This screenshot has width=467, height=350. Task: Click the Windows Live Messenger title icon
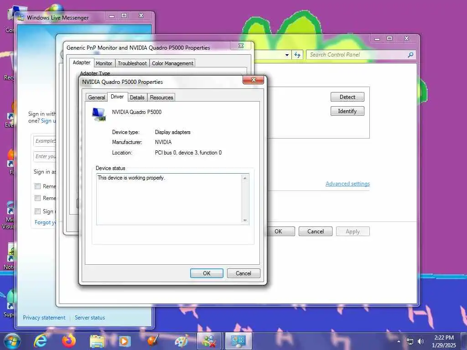[21, 18]
